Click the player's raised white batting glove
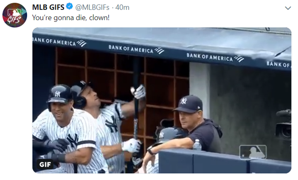This screenshot has width=298, height=180. point(139,92)
